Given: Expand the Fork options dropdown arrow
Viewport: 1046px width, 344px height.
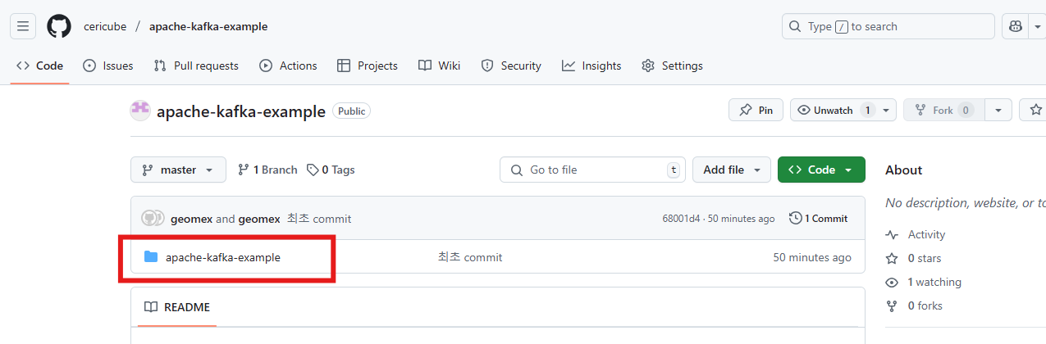Looking at the screenshot, I should [x=998, y=110].
